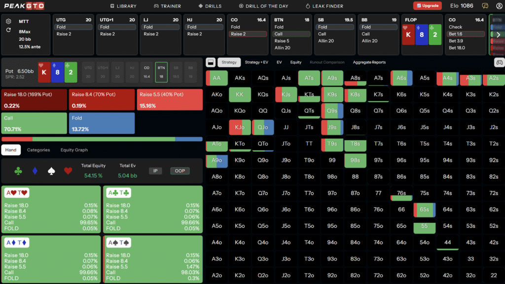Viewport: 505px width, 284px height.
Task: Select the CO seat in the position row
Action: pyautogui.click(x=146, y=72)
